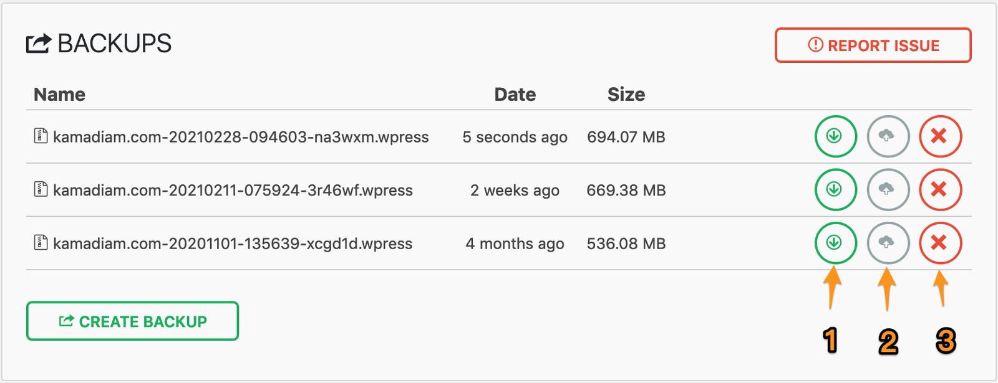Image resolution: width=998 pixels, height=383 pixels.
Task: Click the archive file icon beside the na3wxm backup
Action: point(41,136)
